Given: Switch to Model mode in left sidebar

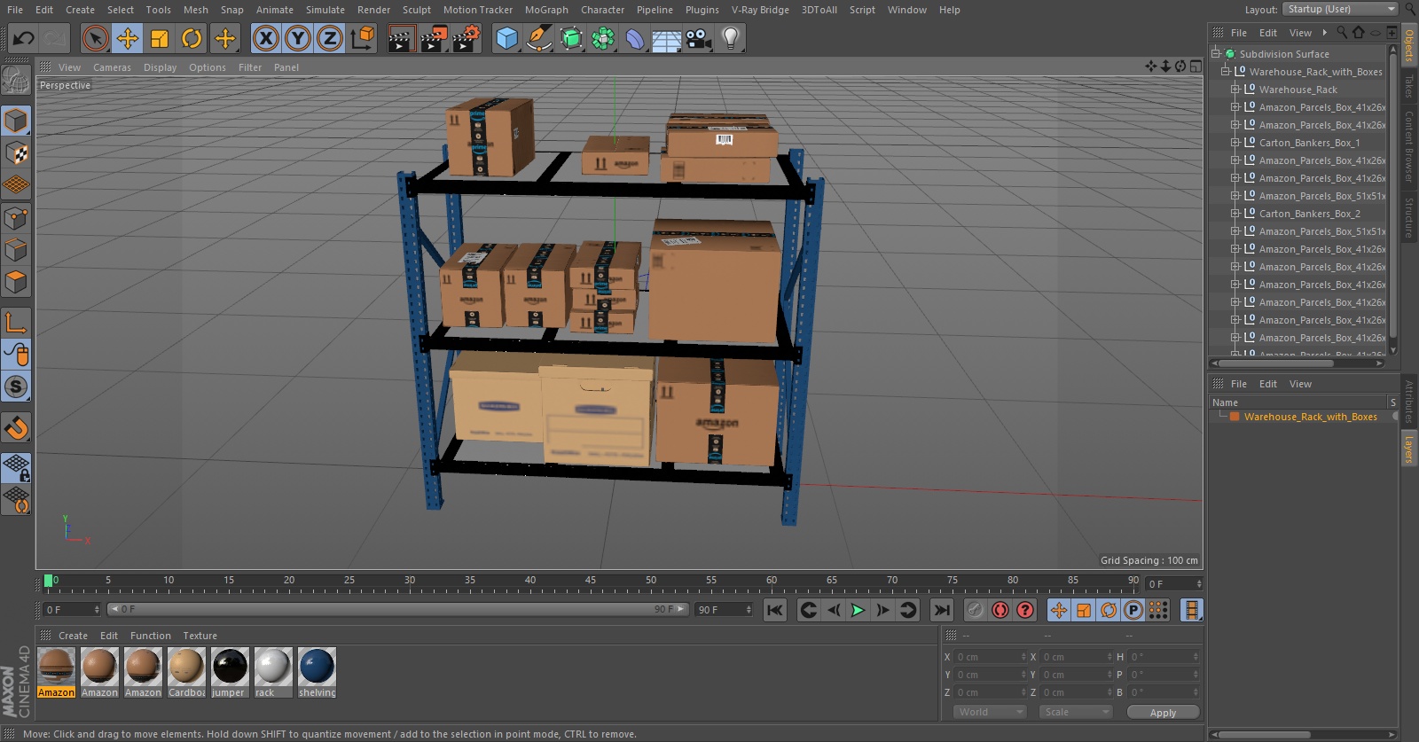Looking at the screenshot, I should click(x=17, y=121).
